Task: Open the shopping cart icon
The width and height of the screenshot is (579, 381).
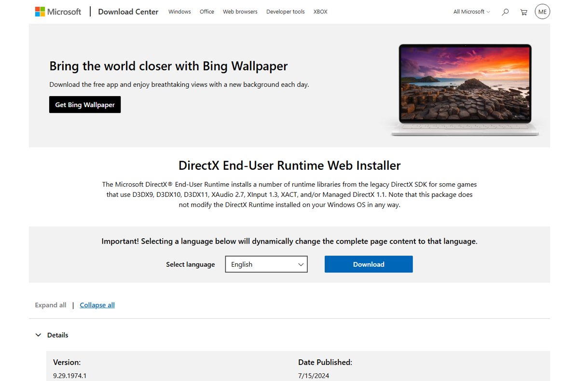Action: pyautogui.click(x=524, y=12)
